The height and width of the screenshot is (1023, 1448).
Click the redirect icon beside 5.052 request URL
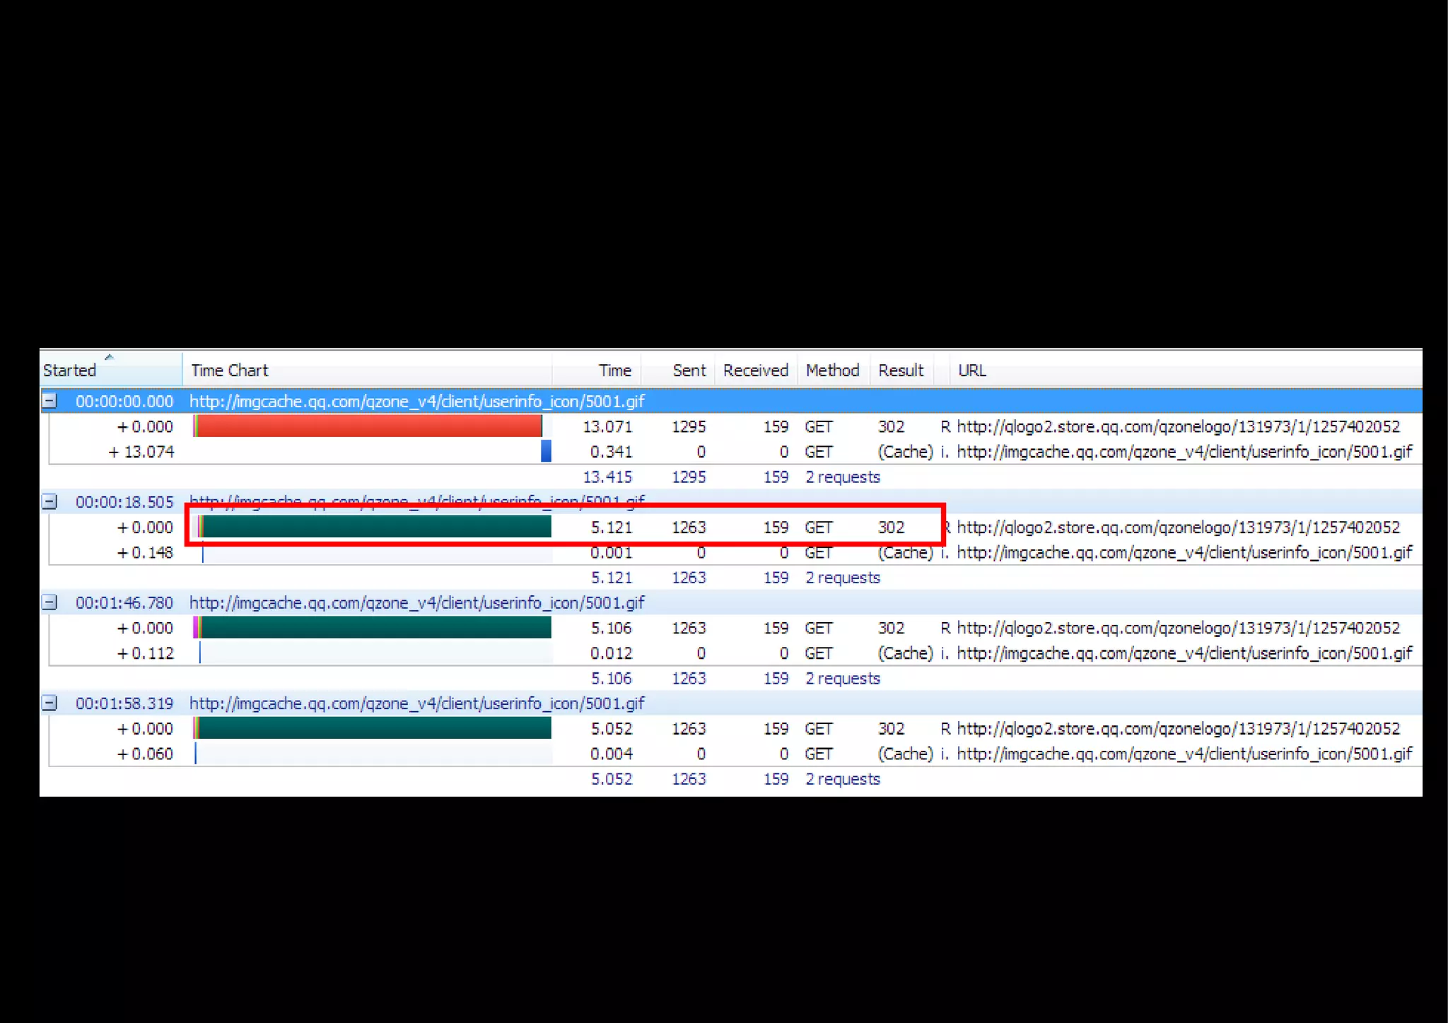pyautogui.click(x=945, y=728)
